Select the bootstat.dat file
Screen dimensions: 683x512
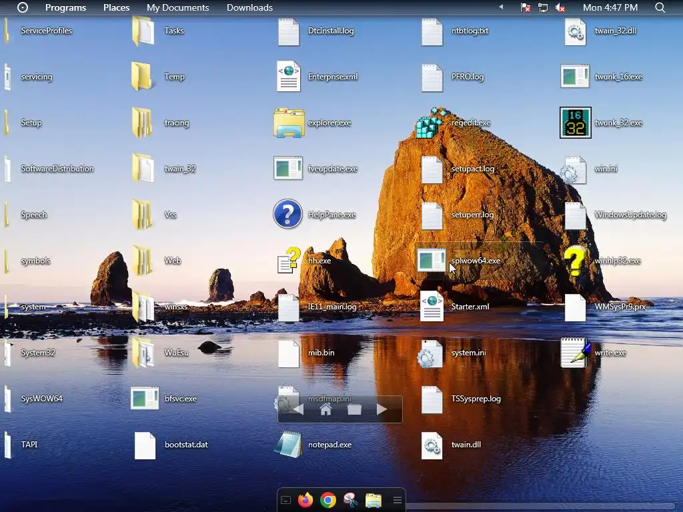pyautogui.click(x=145, y=445)
